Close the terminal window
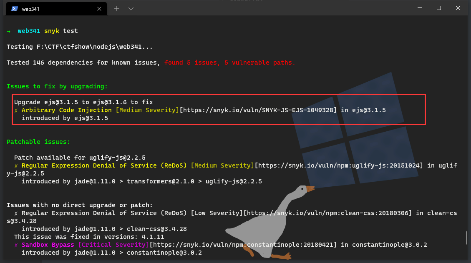This screenshot has height=263, width=471. pyautogui.click(x=458, y=8)
